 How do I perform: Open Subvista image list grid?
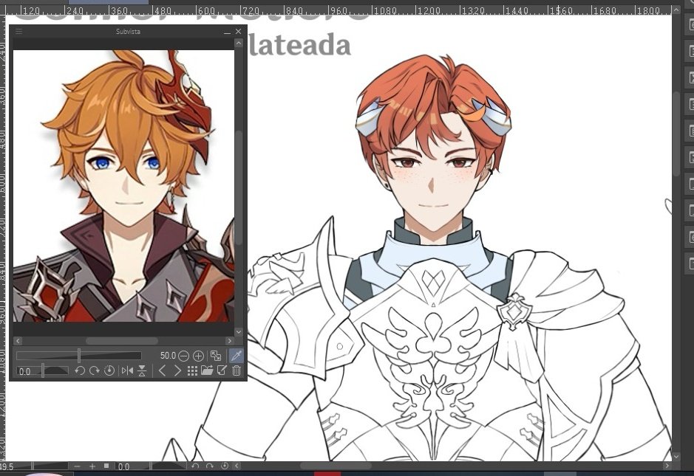coord(192,370)
